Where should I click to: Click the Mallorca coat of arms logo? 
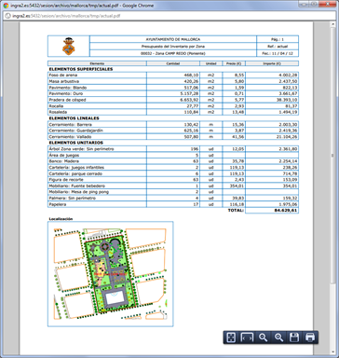68,47
